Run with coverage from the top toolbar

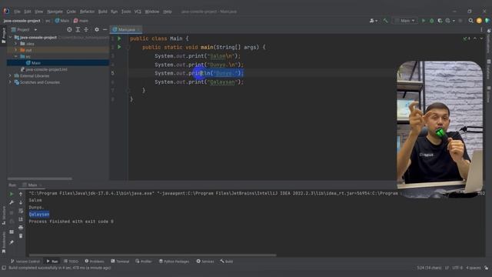click(440, 21)
